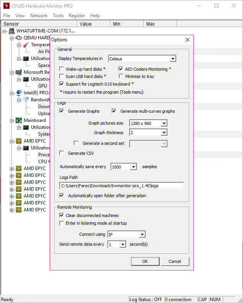This screenshot has width=243, height=303.
Task: Check Enter in listening mode at startup
Action: point(62,223)
